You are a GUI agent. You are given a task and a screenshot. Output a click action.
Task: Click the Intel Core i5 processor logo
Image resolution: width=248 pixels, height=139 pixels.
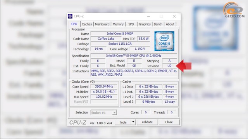click(x=164, y=41)
